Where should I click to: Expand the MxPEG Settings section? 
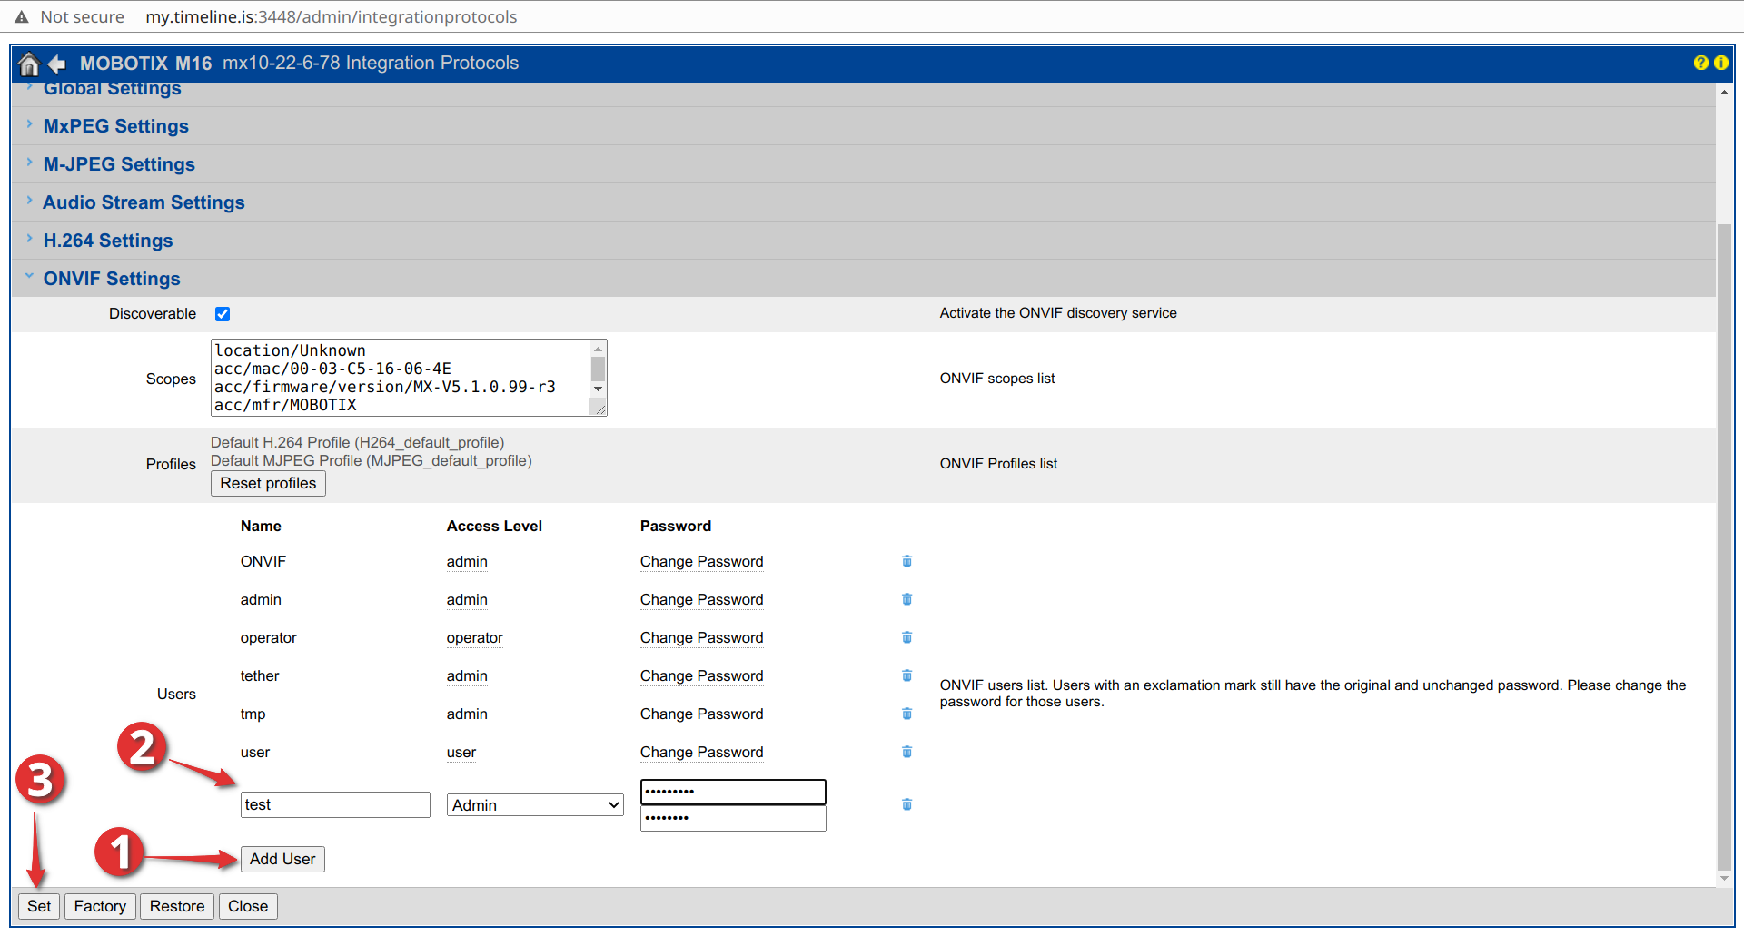[115, 126]
